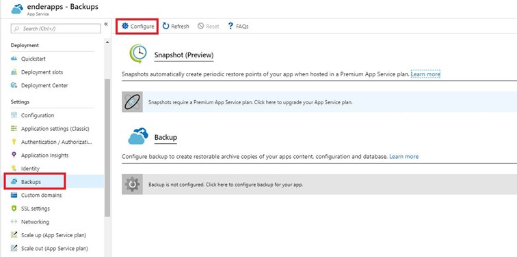Image resolution: width=517 pixels, height=257 pixels.
Task: Click the Refresh toolbar button
Action: coord(176,27)
